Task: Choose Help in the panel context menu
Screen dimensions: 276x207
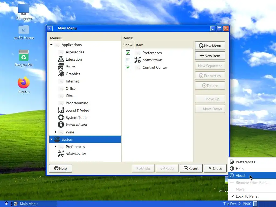Action: (x=252, y=169)
